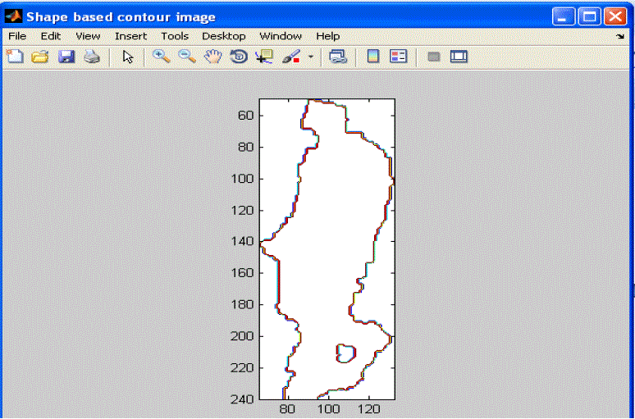635x419 pixels.
Task: Expand the Brush tool color dropdown arrow
Action: pos(310,57)
